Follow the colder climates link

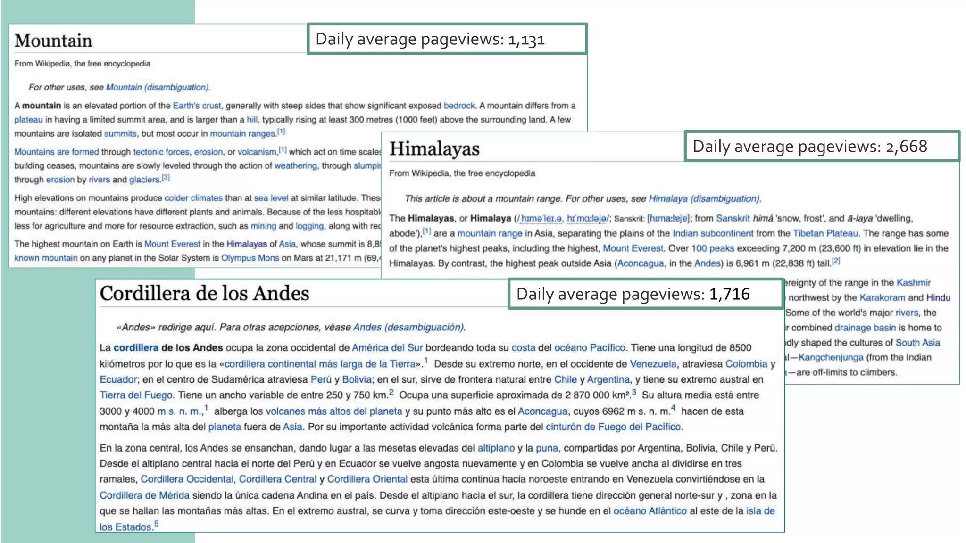(x=193, y=198)
